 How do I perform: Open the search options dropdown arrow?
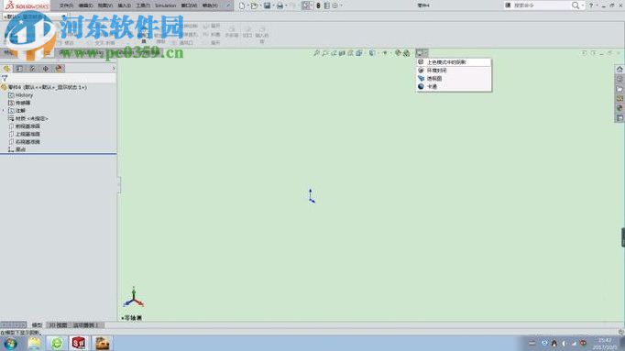(x=582, y=5)
